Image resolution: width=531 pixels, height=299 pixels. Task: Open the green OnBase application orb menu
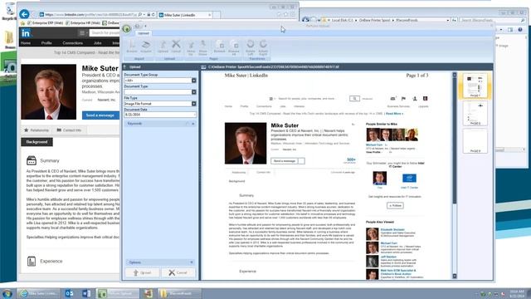pos(127,29)
